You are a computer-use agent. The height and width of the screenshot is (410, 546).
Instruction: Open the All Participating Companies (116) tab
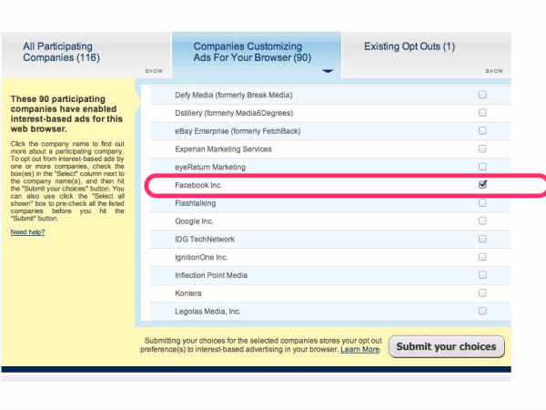[57, 52]
